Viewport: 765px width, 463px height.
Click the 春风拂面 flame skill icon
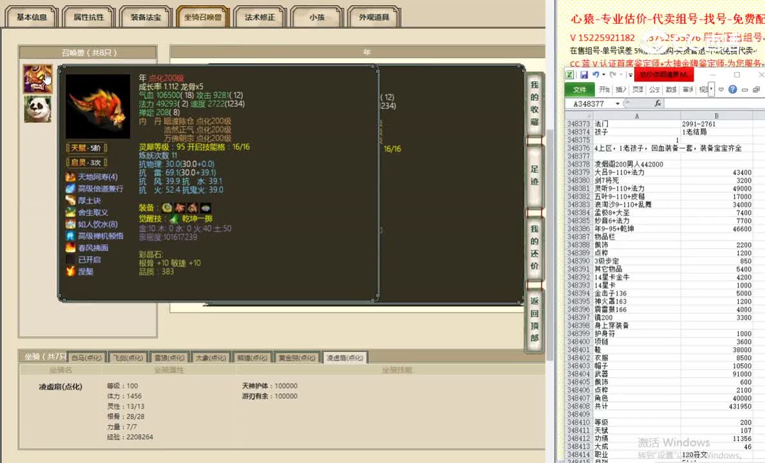pyautogui.click(x=71, y=248)
